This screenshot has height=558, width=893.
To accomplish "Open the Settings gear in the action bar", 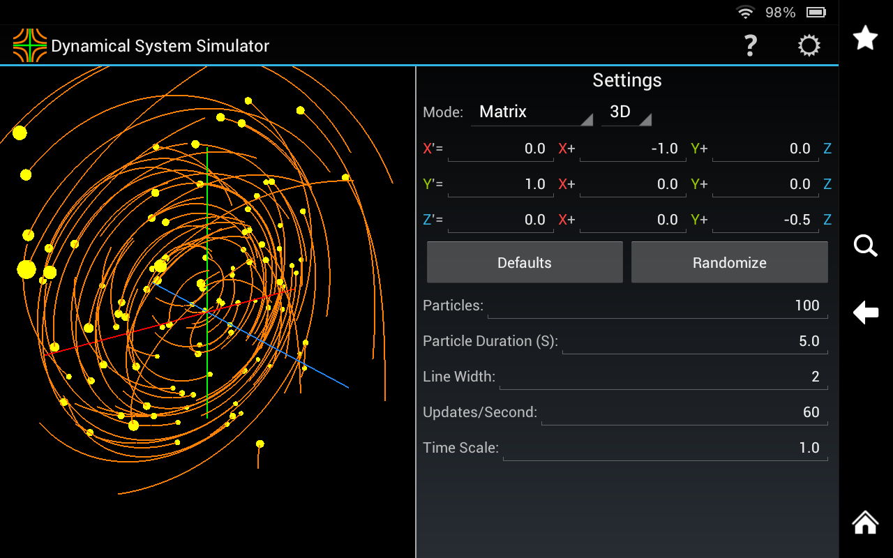I will coord(809,45).
